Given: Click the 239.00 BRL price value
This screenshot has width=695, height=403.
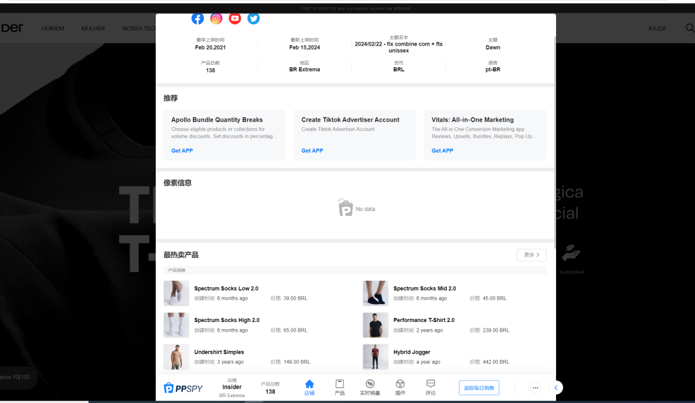Looking at the screenshot, I should pyautogui.click(x=496, y=330).
